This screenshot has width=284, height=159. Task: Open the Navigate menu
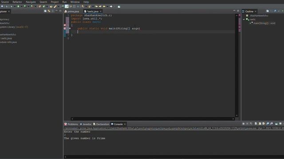tap(31, 2)
